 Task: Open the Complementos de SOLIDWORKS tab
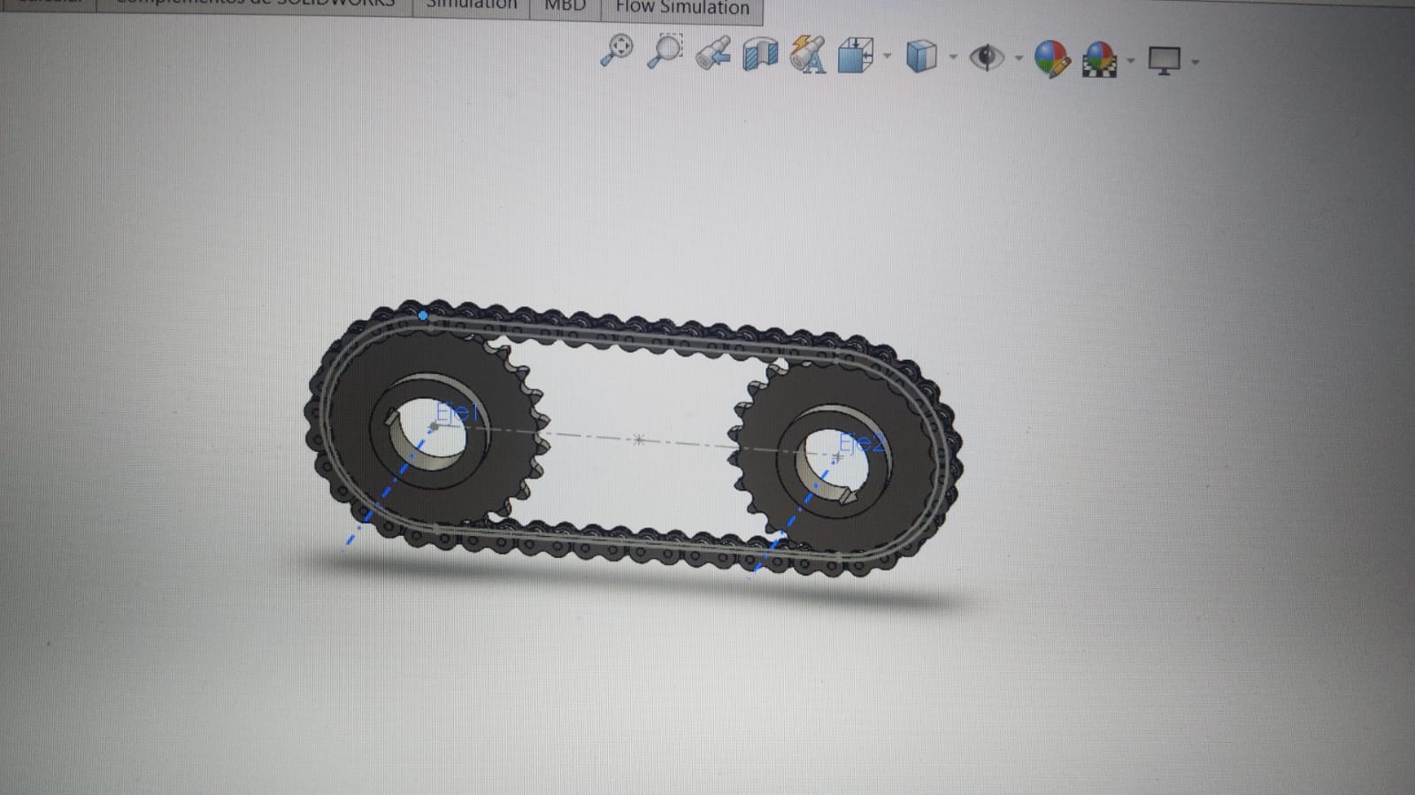pyautogui.click(x=255, y=4)
